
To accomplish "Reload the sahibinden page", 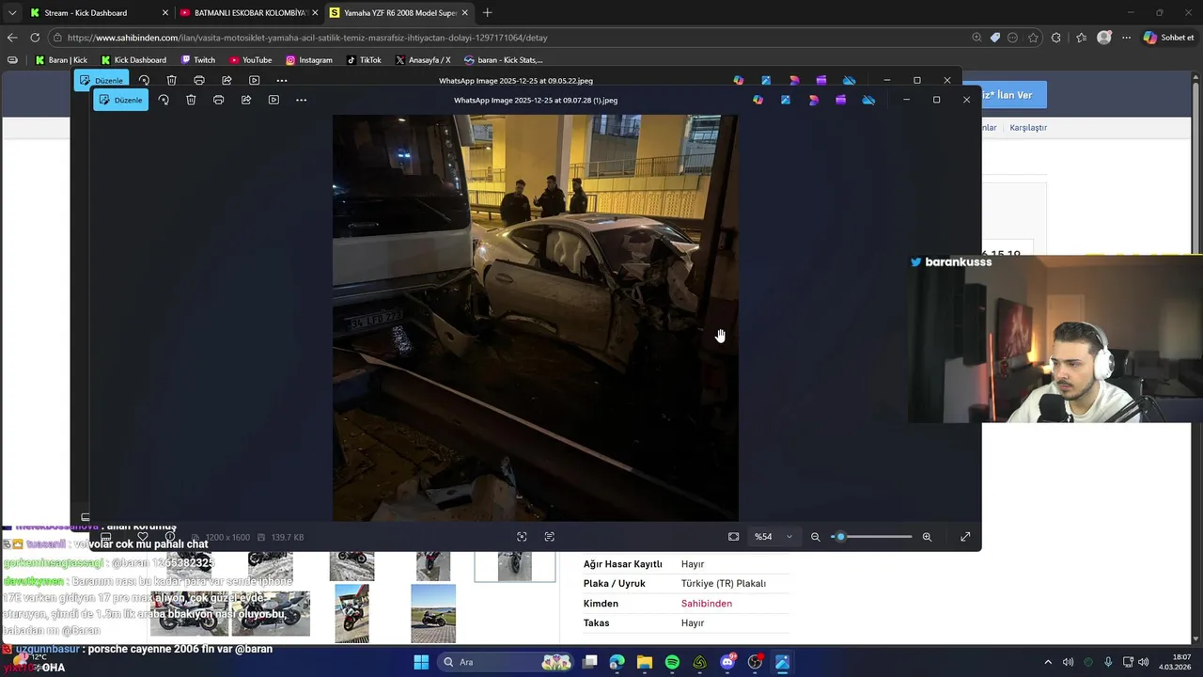I will point(35,38).
